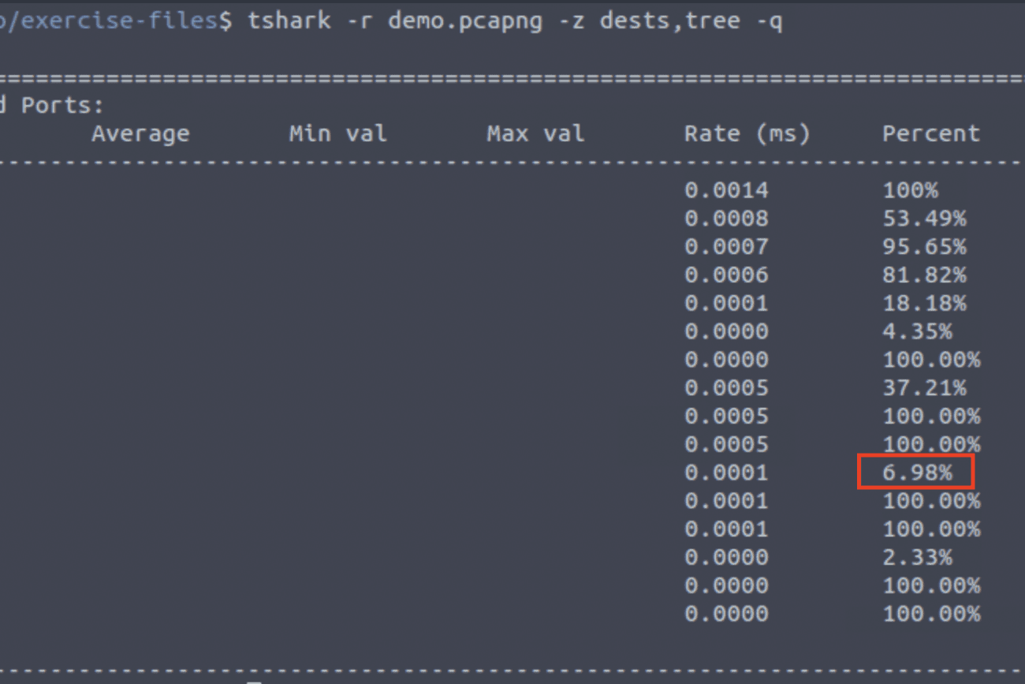Click the 4.35% percentage value

pyautogui.click(x=917, y=331)
